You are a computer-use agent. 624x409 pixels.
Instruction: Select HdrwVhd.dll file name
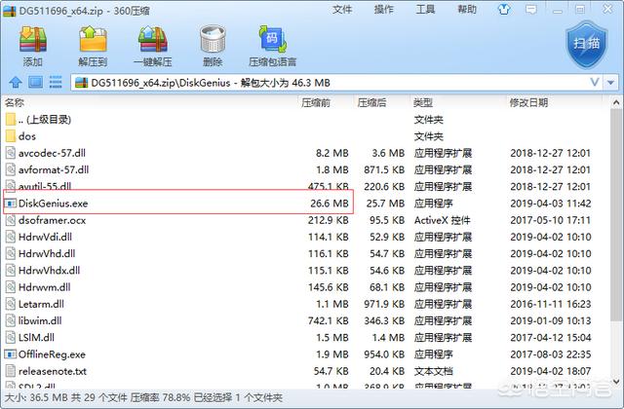(x=47, y=253)
